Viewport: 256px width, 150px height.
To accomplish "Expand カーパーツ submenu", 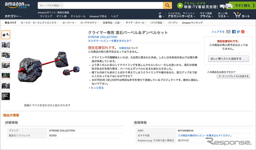I will tap(69, 23).
